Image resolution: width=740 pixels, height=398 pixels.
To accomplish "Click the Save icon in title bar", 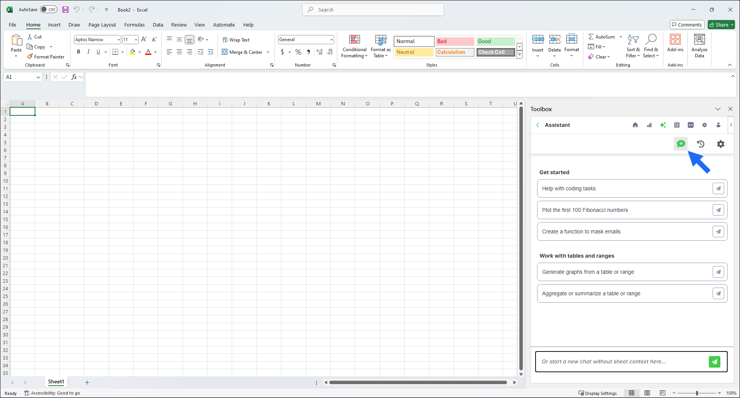I will pos(65,10).
